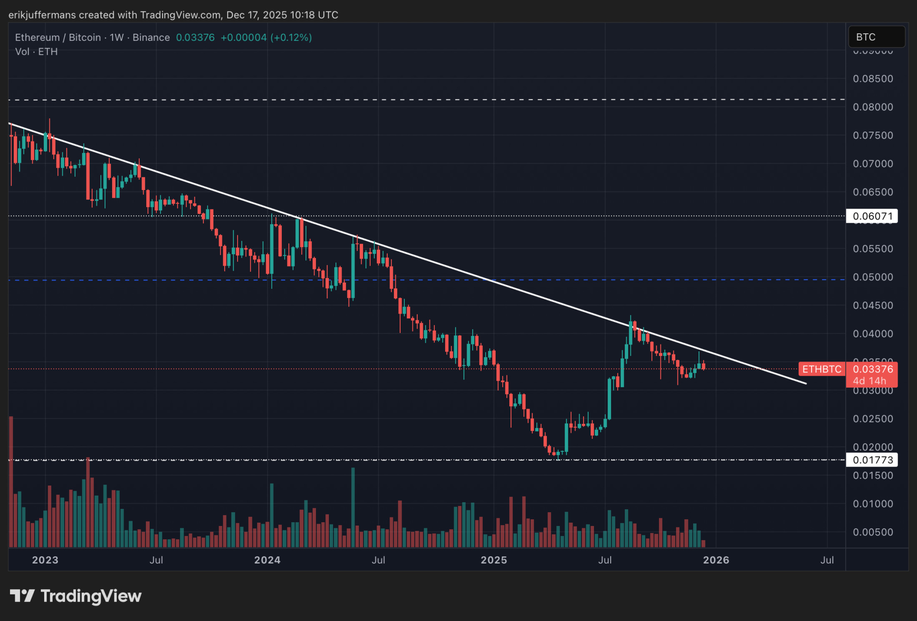Click the 0.05000 price axis label
Image resolution: width=917 pixels, height=621 pixels.
tap(872, 277)
